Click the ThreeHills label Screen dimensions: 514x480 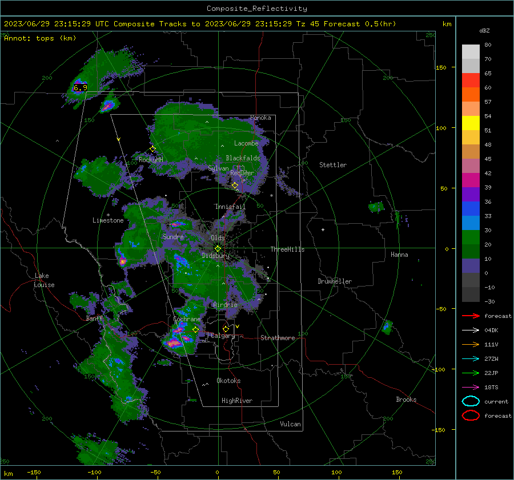click(287, 249)
